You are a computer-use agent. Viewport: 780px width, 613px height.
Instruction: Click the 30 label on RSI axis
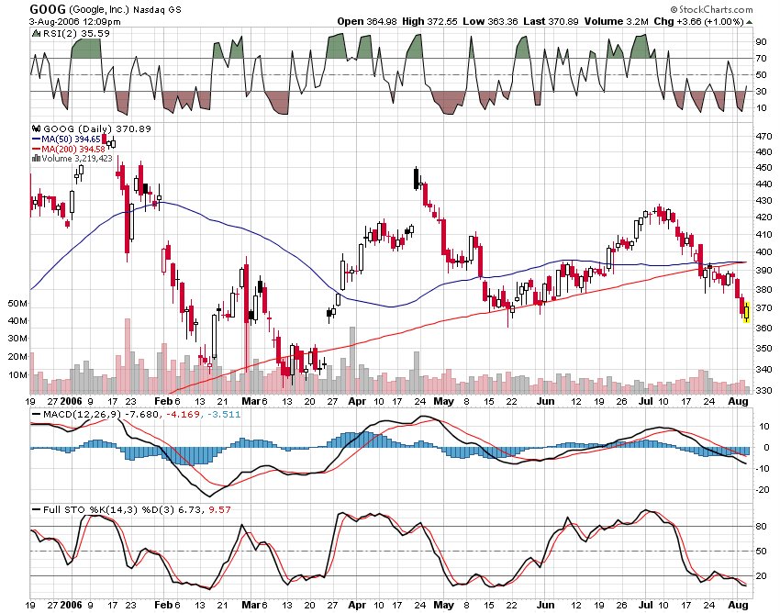pyautogui.click(x=761, y=91)
